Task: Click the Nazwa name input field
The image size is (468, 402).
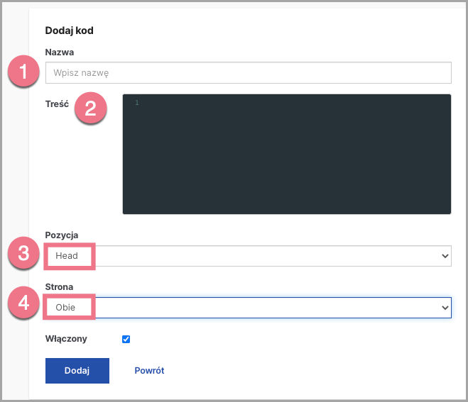Action: pos(248,73)
